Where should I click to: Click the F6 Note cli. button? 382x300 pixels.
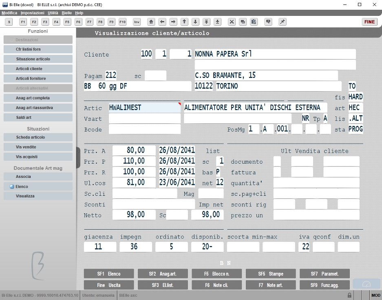tap(217, 285)
